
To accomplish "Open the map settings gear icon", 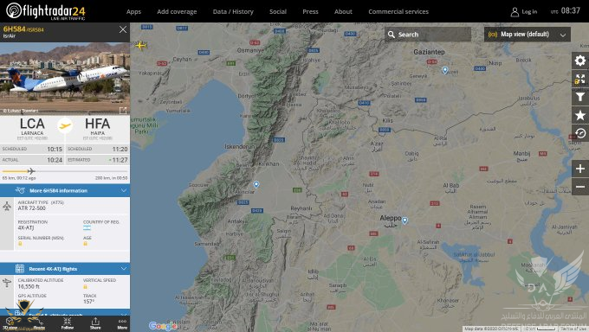I will [x=580, y=61].
